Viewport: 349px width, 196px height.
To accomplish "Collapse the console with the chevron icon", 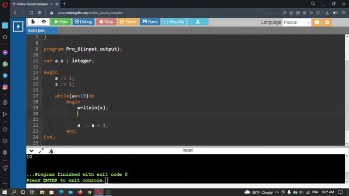I will [x=32, y=151].
